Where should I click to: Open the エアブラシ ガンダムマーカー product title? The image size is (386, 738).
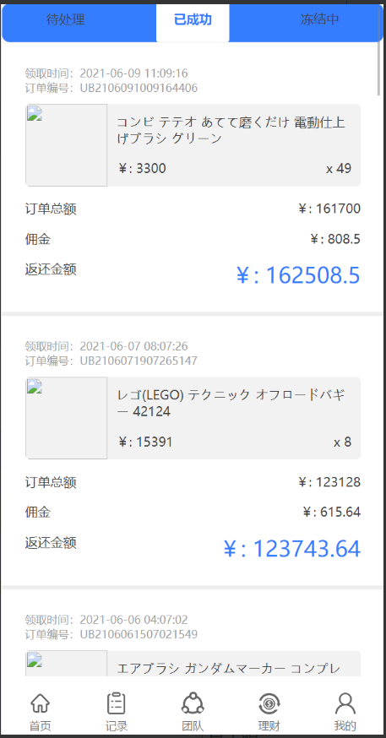pyautogui.click(x=229, y=669)
